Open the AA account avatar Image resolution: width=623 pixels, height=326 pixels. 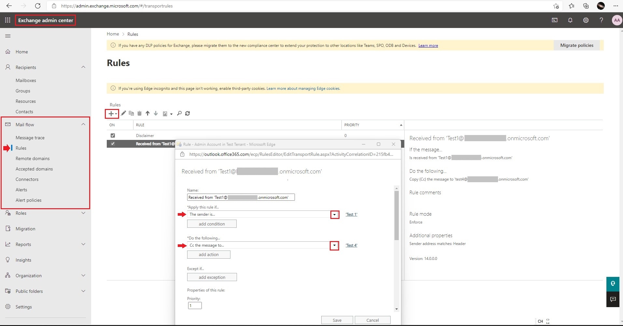point(617,20)
